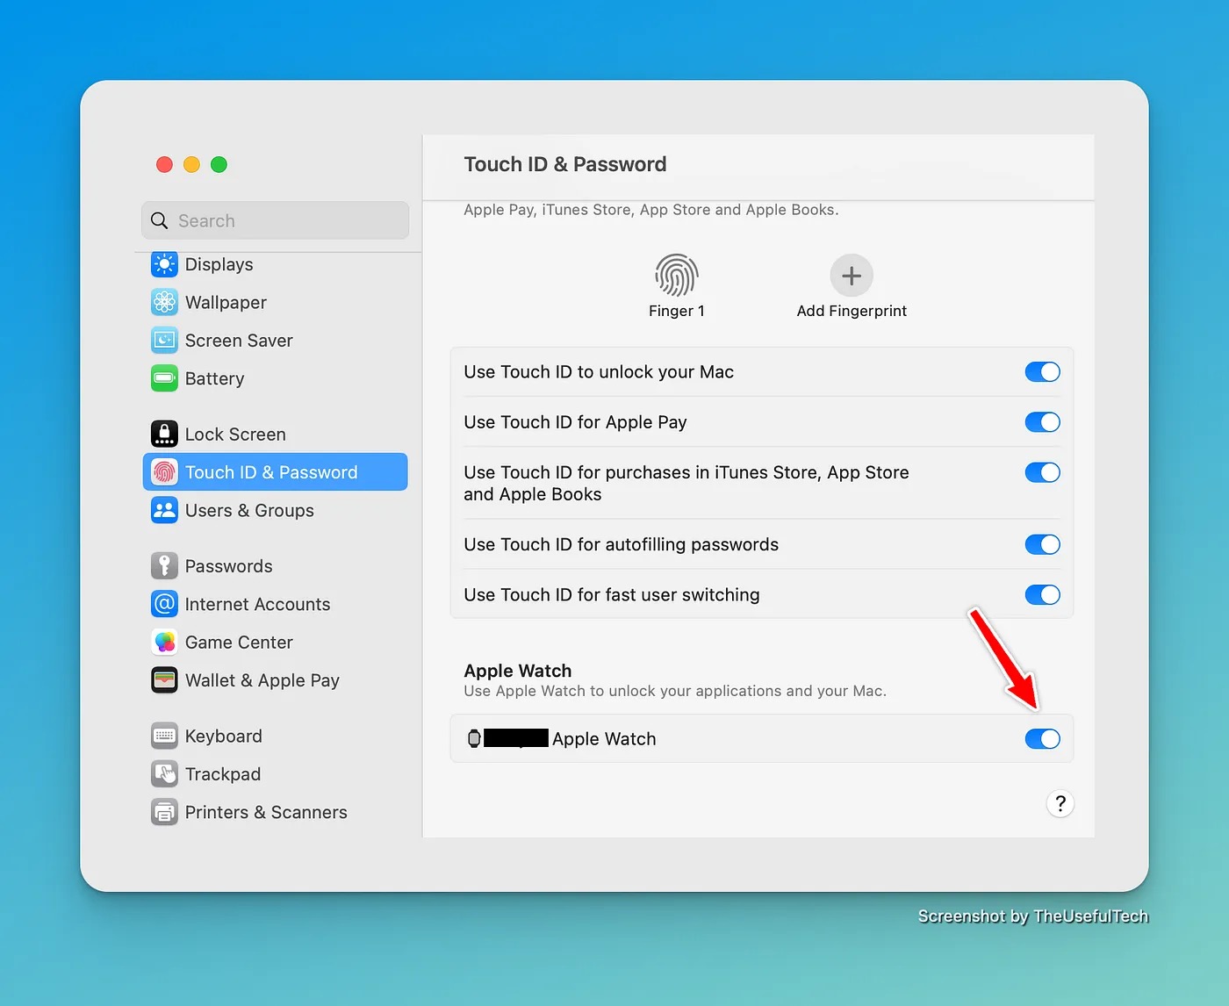
Task: Click the Trackpad icon in sidebar
Action: click(x=164, y=774)
